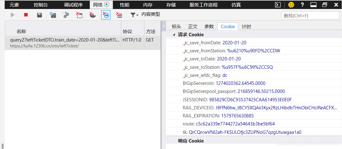This screenshot has width=342, height=149.
Task: Select the _jc_save_toStation cookie row
Action: [254, 67]
